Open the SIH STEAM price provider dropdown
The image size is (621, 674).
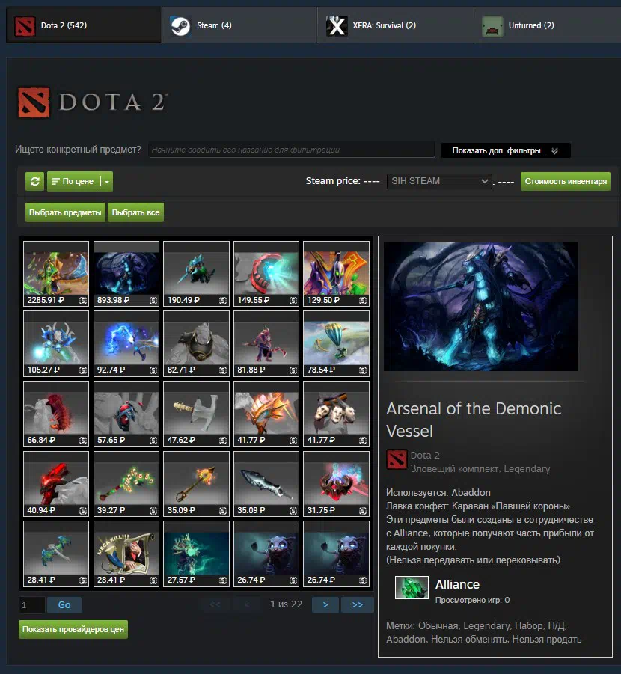coord(438,181)
